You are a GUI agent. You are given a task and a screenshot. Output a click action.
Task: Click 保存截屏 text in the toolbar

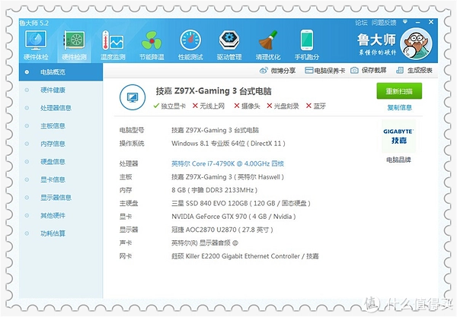pyautogui.click(x=374, y=71)
